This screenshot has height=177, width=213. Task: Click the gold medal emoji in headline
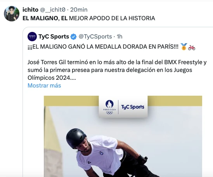184,47
